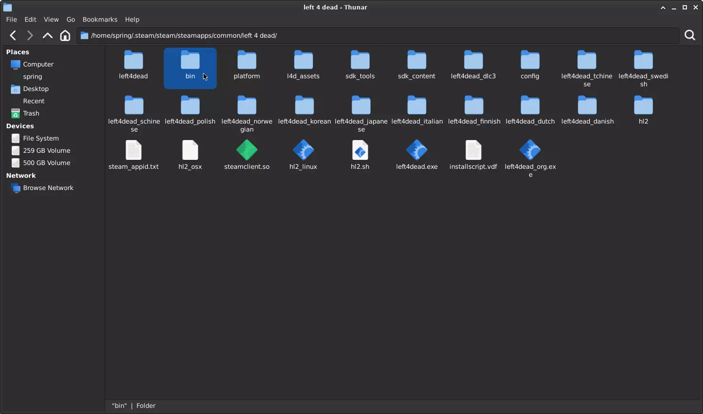
Task: Select the l4d_assets folder
Action: (x=304, y=65)
